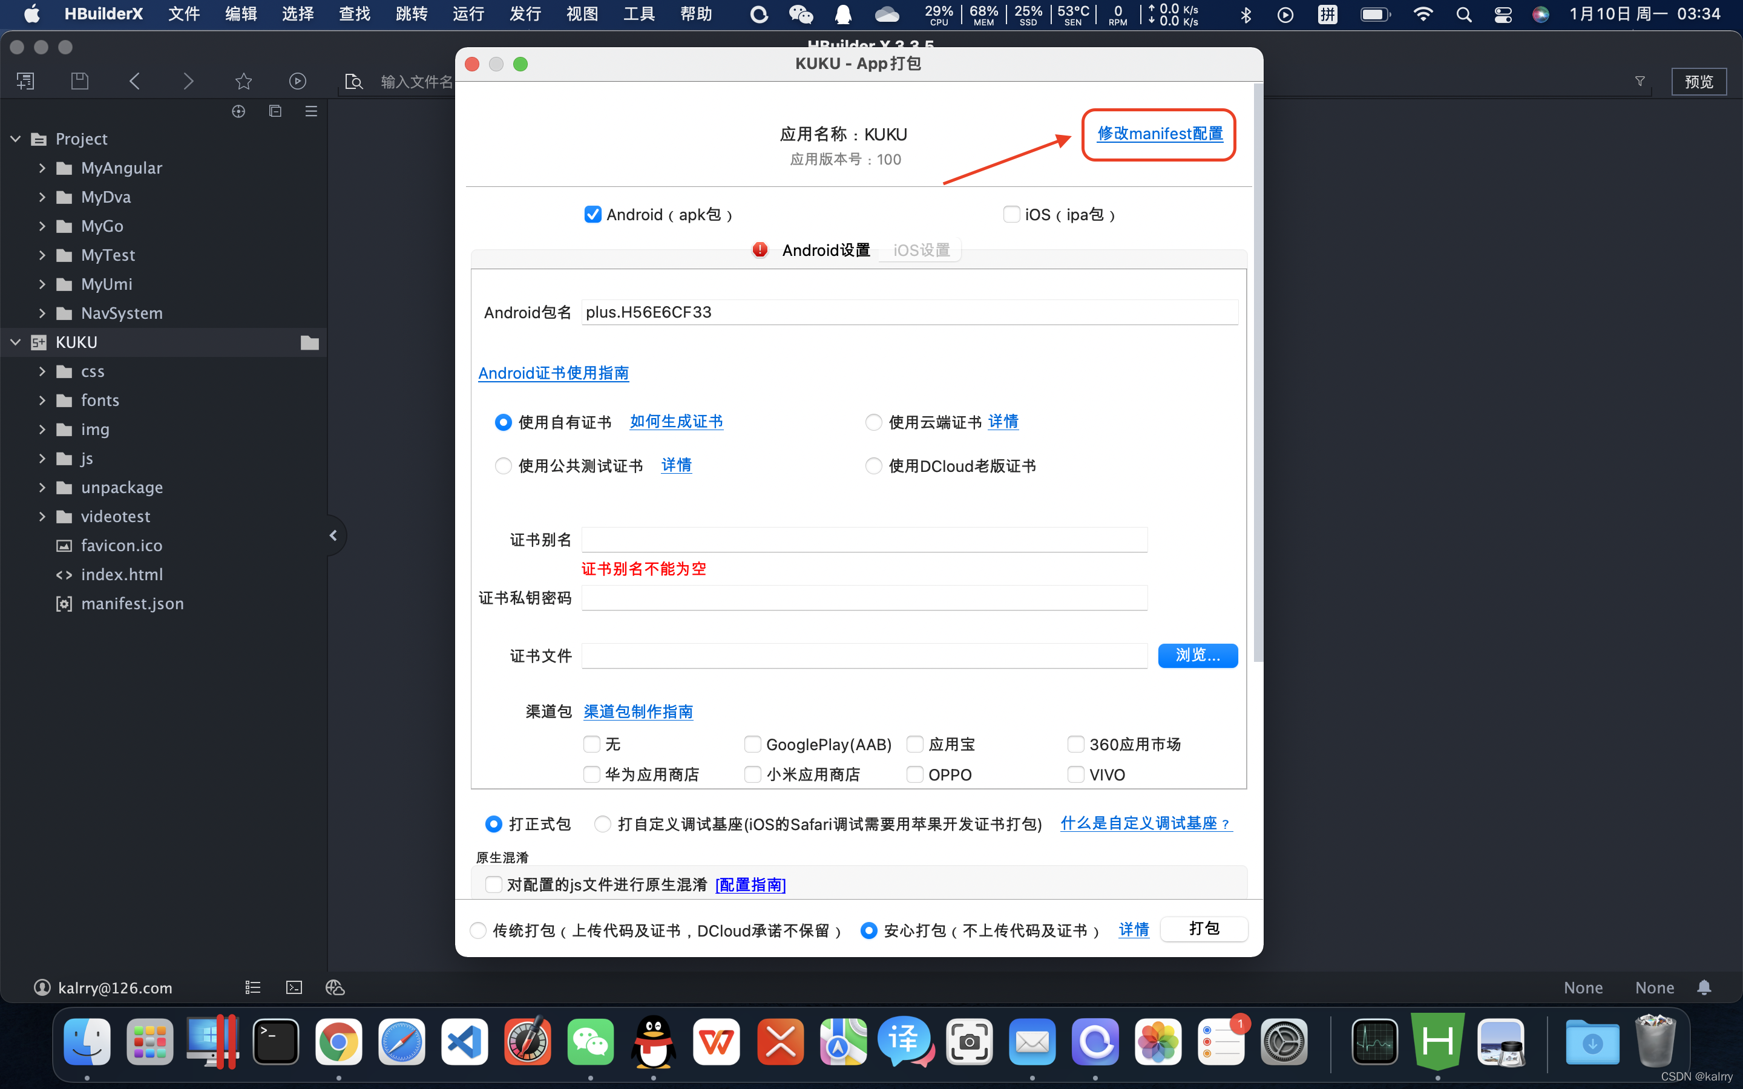Click the 证书别名 input field

(x=864, y=540)
